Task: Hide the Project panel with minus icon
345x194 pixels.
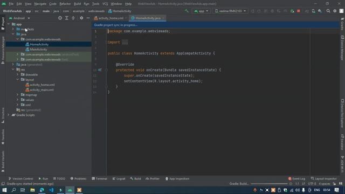Action: [88, 18]
